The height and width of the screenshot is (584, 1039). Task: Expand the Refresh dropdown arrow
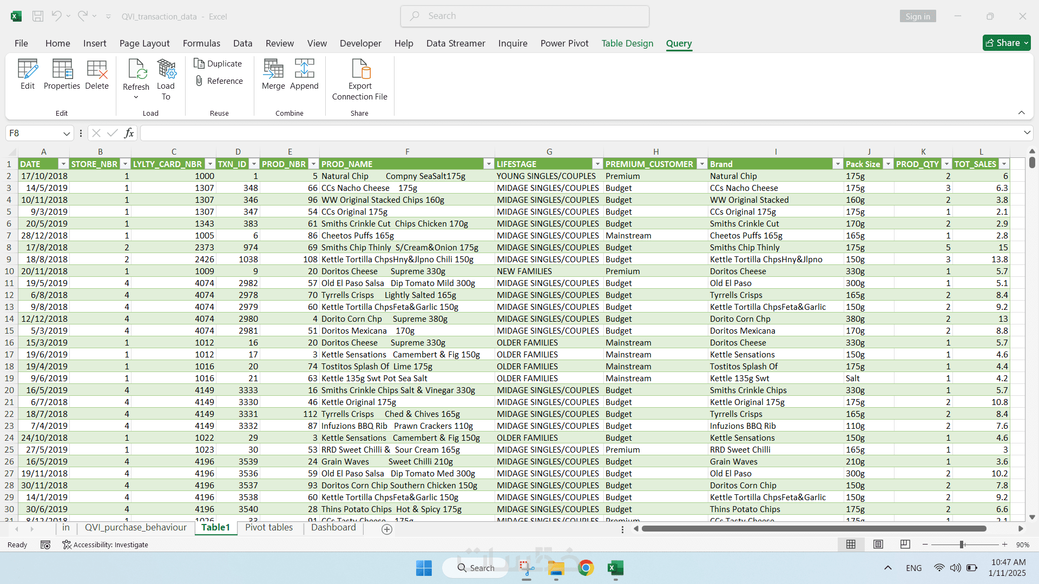(136, 97)
